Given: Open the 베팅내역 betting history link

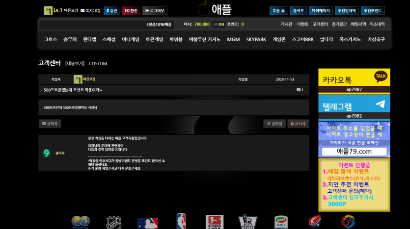Looking at the screenshot, I should (358, 24).
